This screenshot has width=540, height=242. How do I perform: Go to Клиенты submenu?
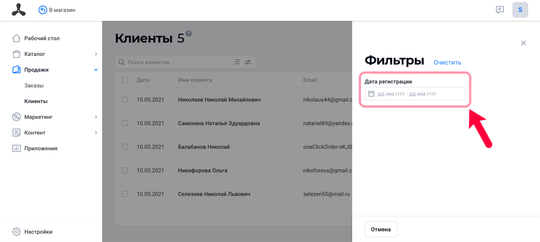(36, 102)
